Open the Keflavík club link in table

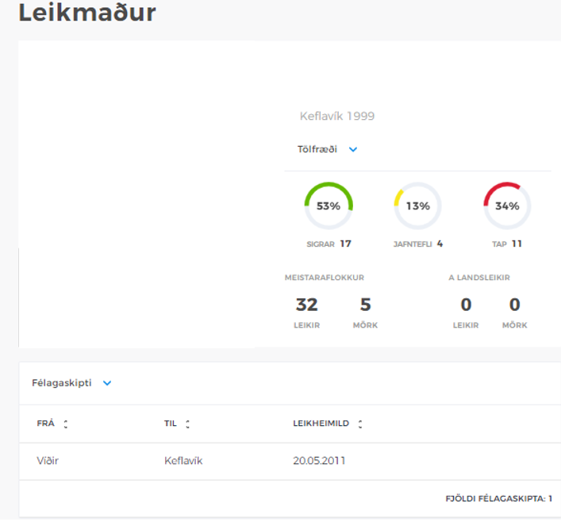click(183, 460)
